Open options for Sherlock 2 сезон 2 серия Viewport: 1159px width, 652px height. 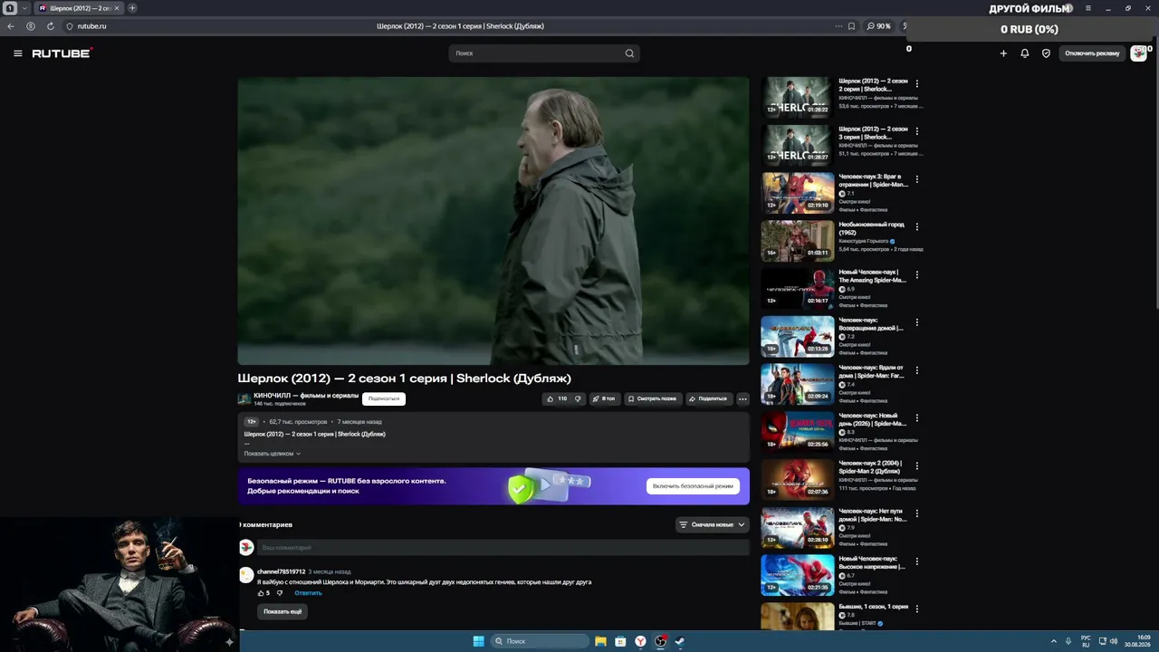pyautogui.click(x=916, y=84)
